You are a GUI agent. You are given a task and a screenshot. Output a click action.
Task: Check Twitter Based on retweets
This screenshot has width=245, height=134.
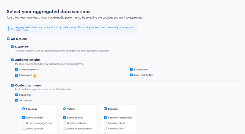point(64,123)
